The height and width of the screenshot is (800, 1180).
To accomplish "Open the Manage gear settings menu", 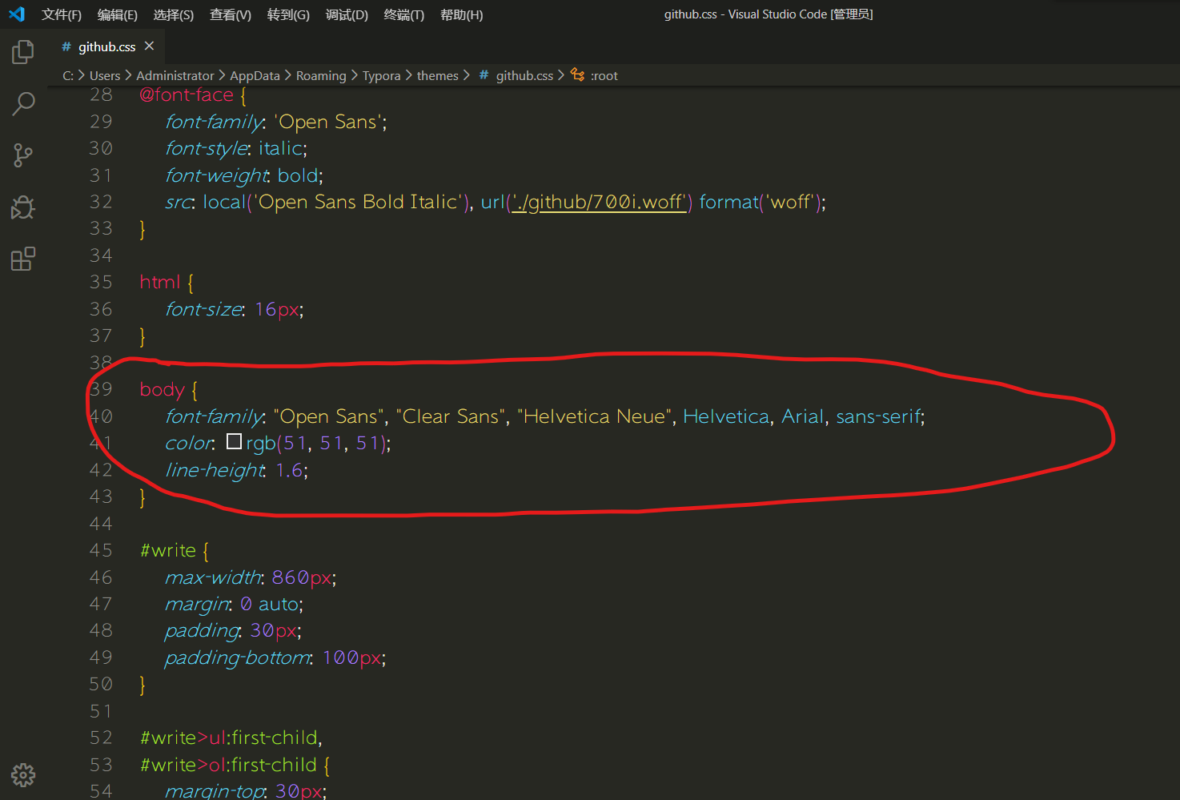I will click(x=23, y=774).
